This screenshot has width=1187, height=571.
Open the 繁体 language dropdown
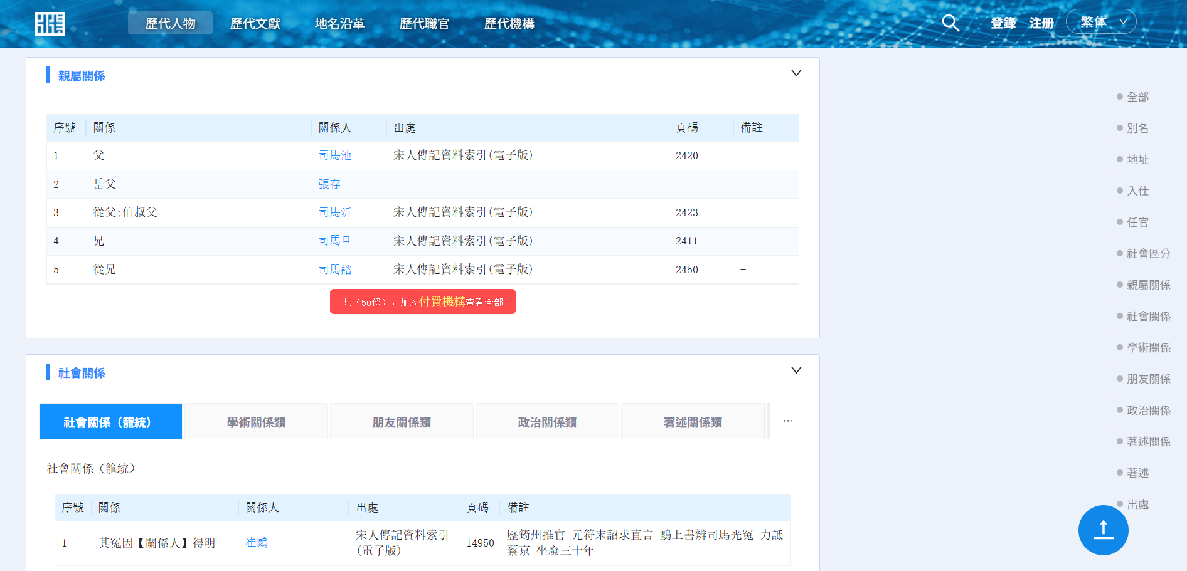click(x=1103, y=23)
